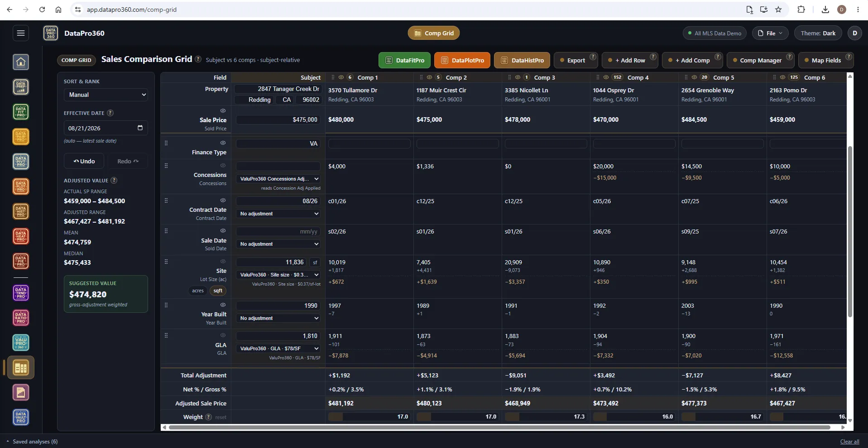
Task: Open DataHistPro from the top toolbar
Action: 522,60
